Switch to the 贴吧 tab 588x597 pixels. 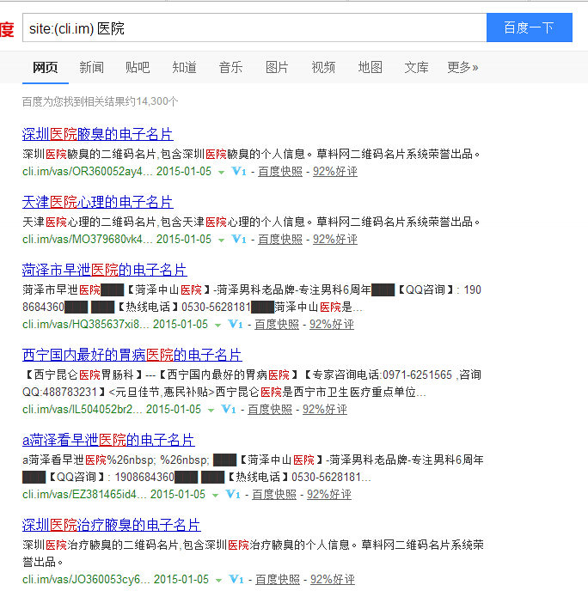[138, 67]
